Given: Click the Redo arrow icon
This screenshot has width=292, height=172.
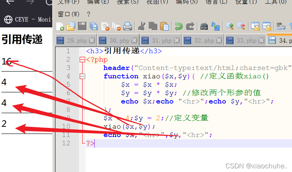Looking at the screenshot, I should 190,26.
